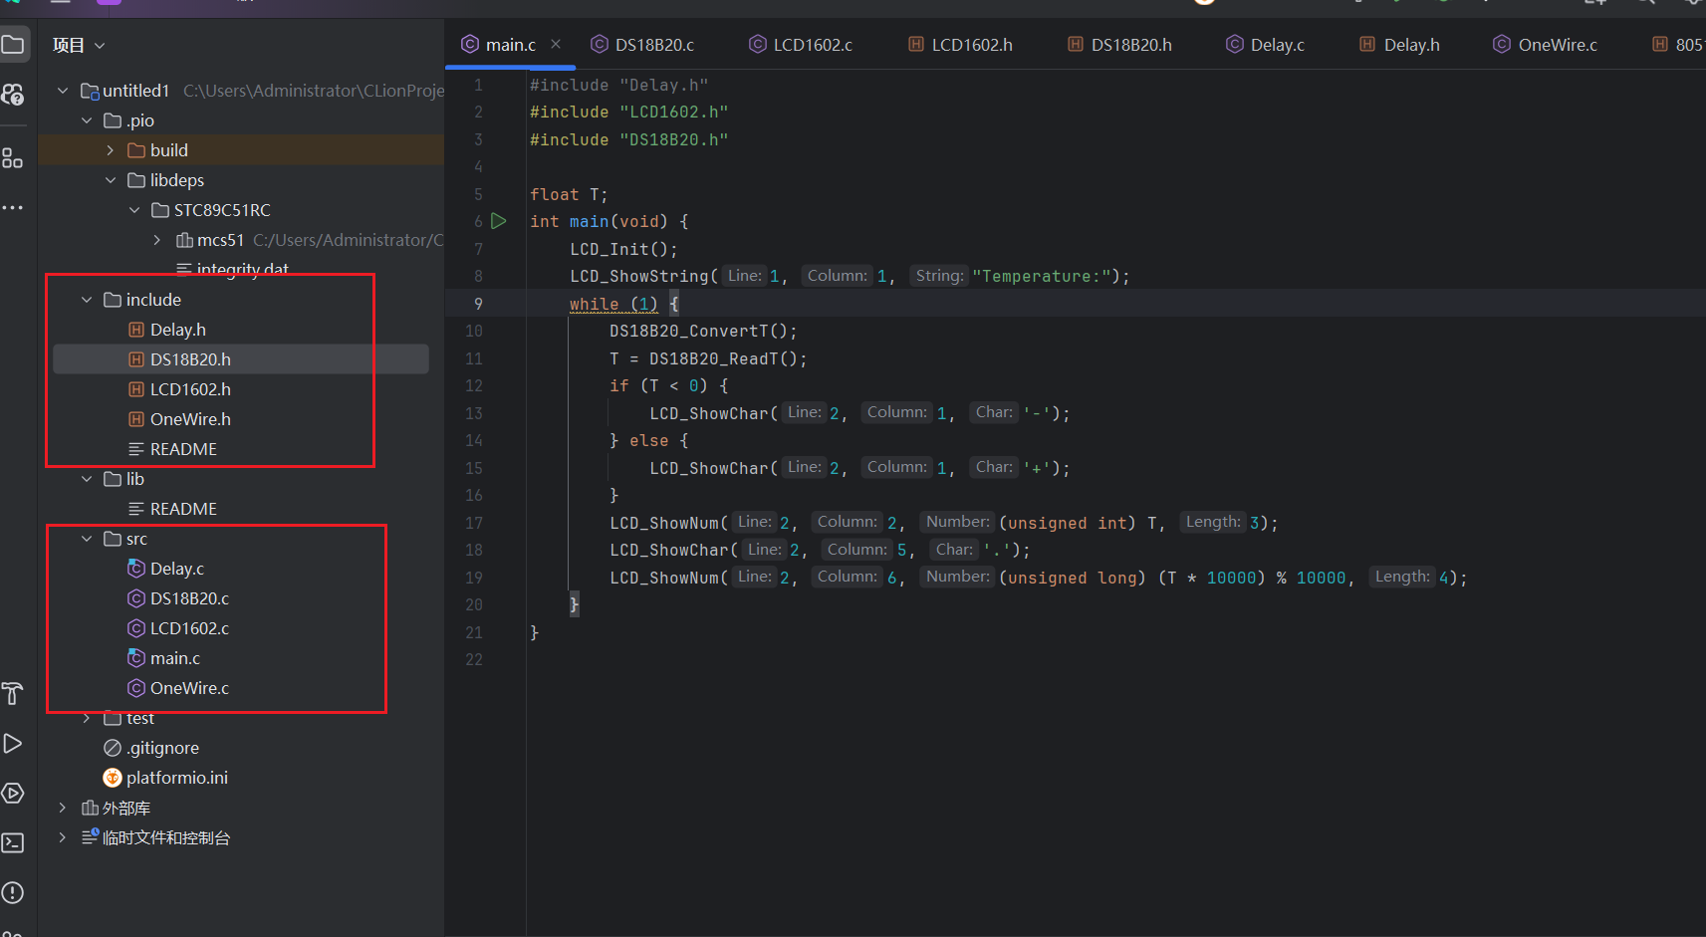Open the Problems tool window icon
Viewport: 1706px width, 937px height.
point(13,893)
